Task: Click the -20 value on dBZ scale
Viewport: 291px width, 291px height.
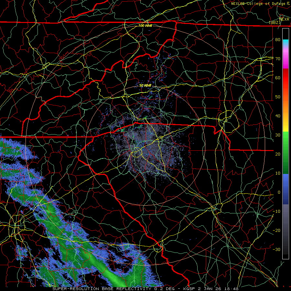Action: point(276,230)
